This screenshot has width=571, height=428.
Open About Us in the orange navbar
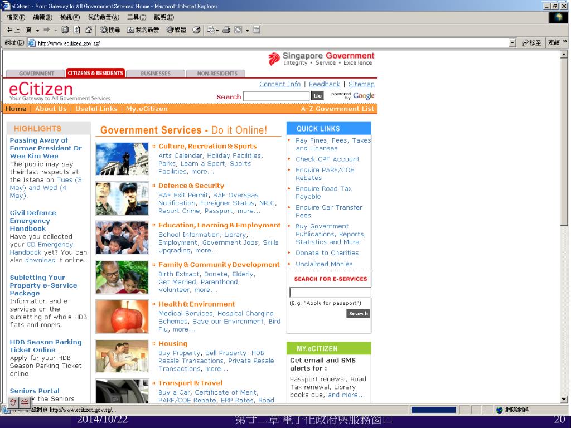tap(51, 109)
